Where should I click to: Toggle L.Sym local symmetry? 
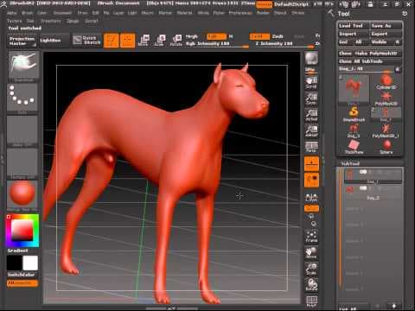point(311,197)
